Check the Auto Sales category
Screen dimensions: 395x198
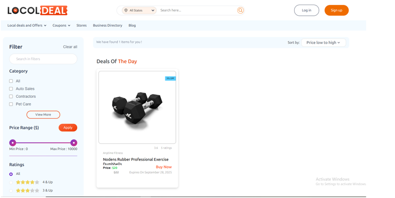(11, 88)
